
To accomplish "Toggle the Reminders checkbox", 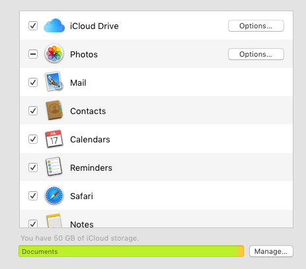I will tap(33, 167).
